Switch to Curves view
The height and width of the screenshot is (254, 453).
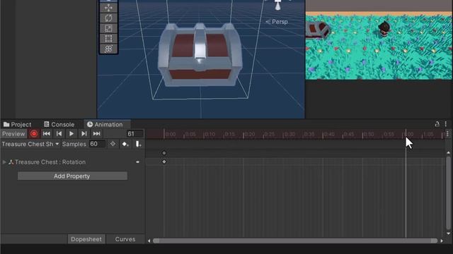[125, 239]
